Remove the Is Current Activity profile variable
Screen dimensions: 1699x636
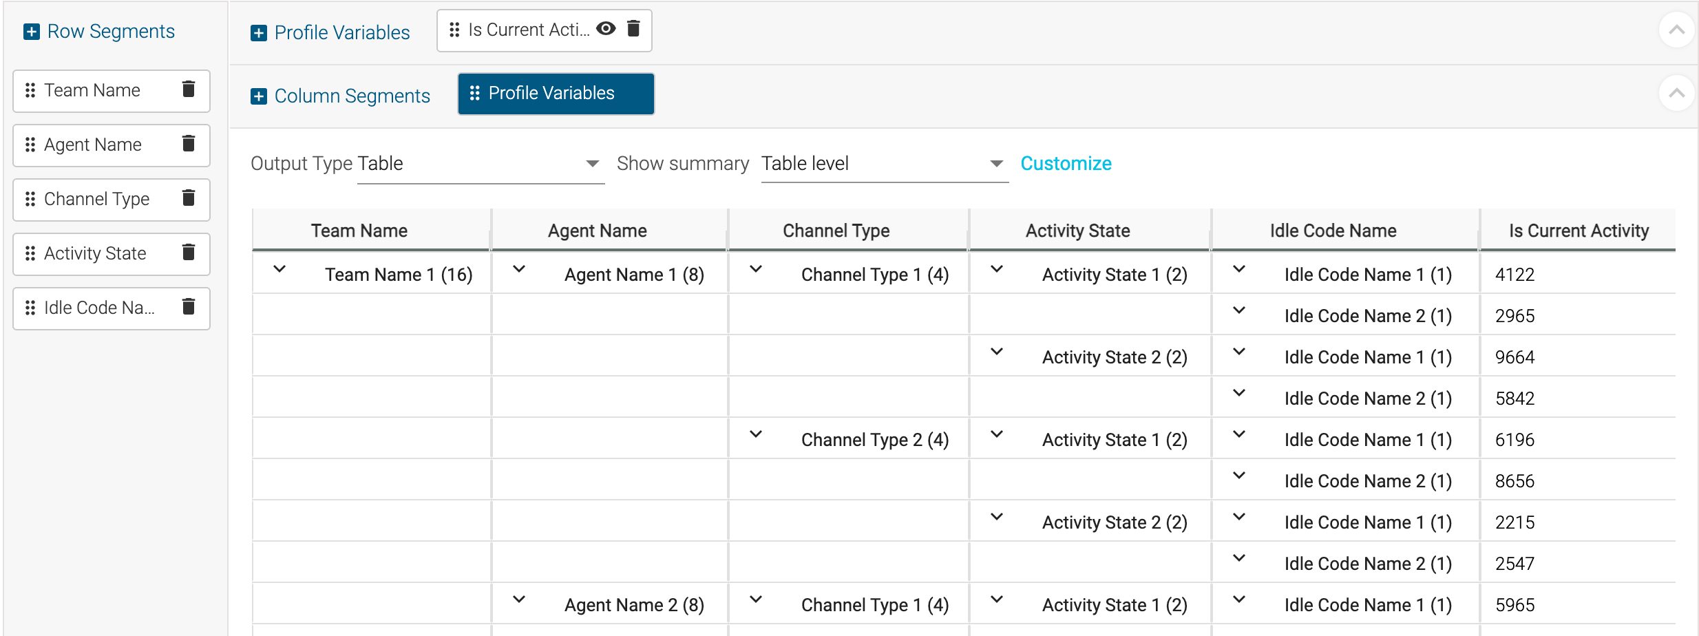click(633, 29)
